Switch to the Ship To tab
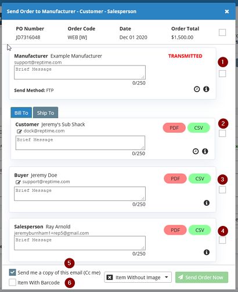The image size is (238, 292). point(45,113)
